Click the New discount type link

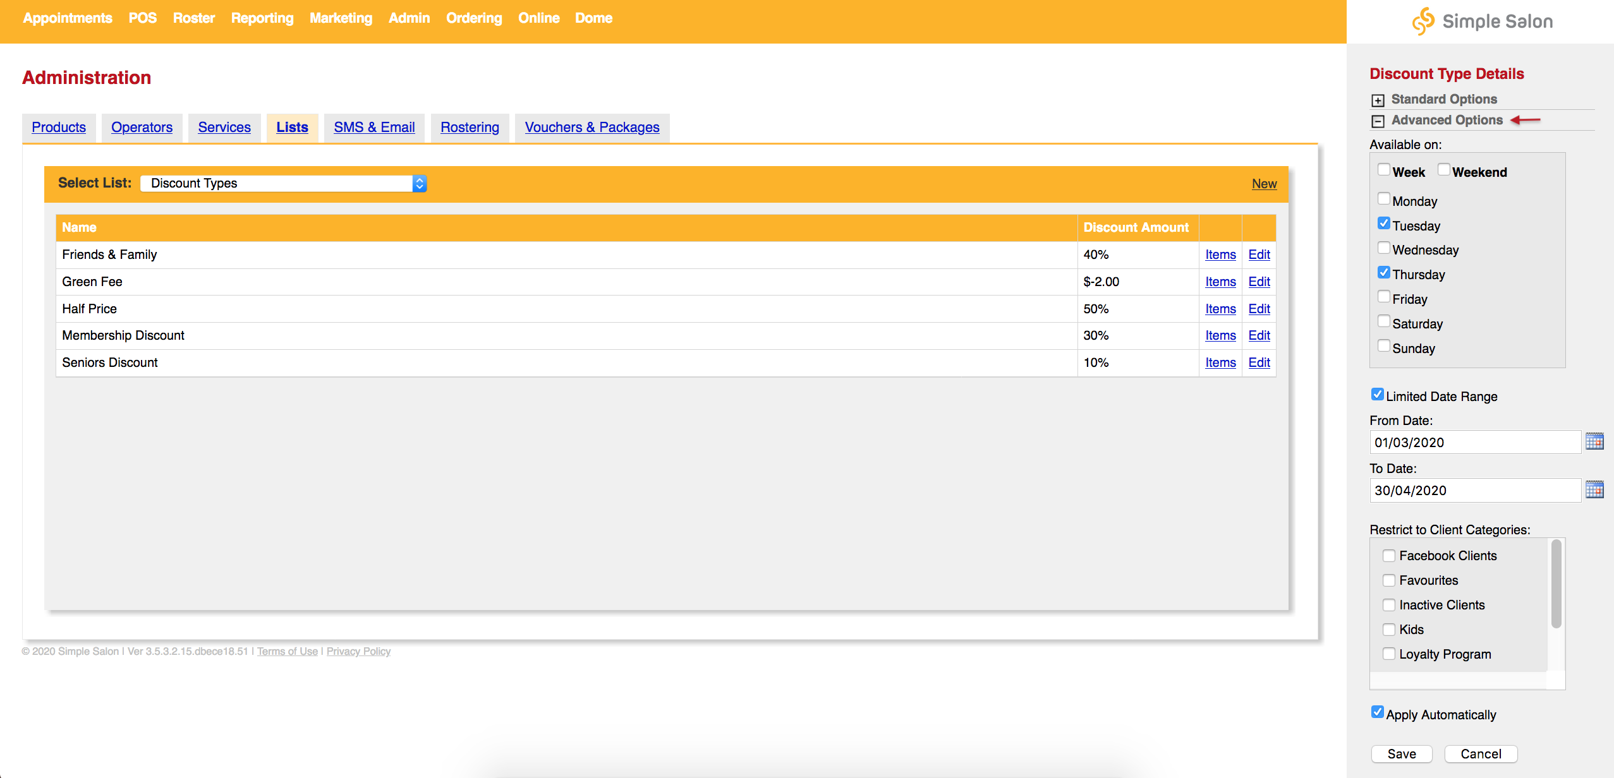[1265, 184]
